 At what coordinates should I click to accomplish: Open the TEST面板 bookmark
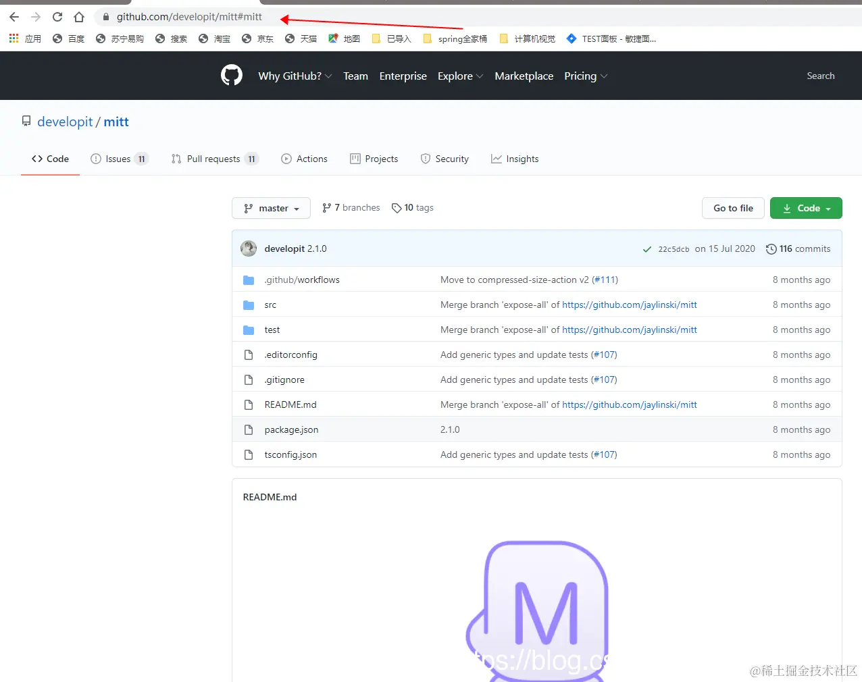[x=611, y=38]
